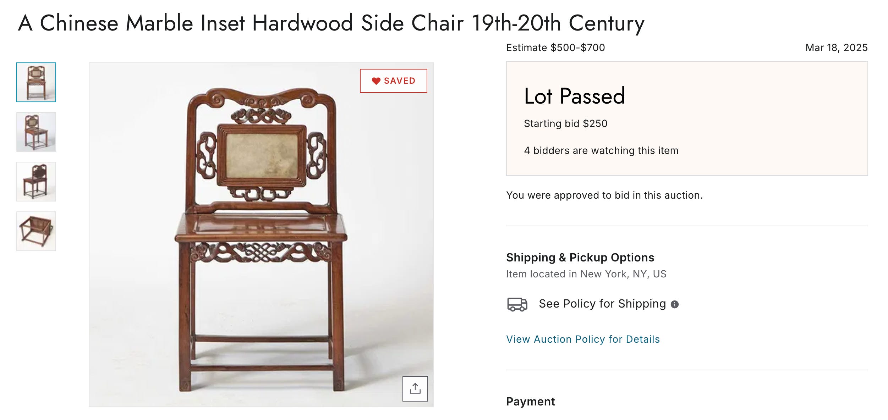The width and height of the screenshot is (888, 420).
Task: Click the delivery truck icon
Action: [x=517, y=304]
